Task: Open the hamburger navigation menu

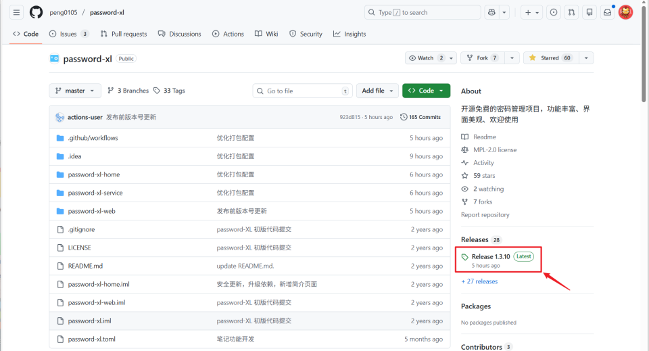Action: [16, 12]
